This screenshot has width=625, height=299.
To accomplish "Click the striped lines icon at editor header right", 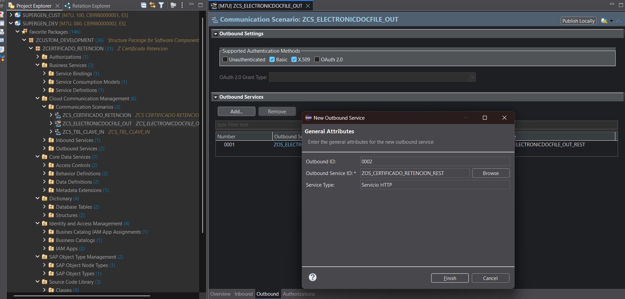I will (619, 21).
